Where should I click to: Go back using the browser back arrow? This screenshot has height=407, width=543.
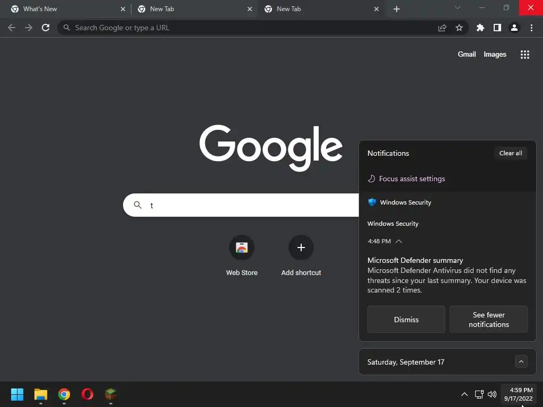tap(12, 28)
